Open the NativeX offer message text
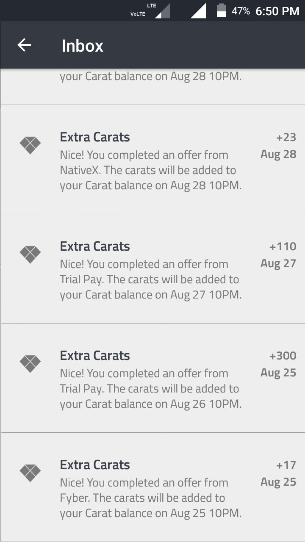This screenshot has width=305, height=542. (150, 170)
